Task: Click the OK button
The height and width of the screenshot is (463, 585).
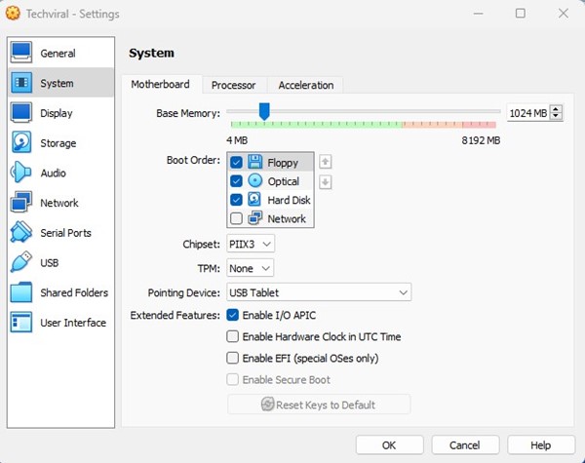Action: [x=389, y=445]
